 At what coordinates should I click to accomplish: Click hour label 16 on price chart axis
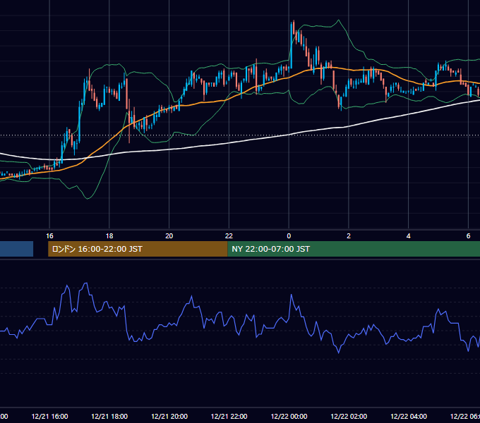click(x=49, y=236)
